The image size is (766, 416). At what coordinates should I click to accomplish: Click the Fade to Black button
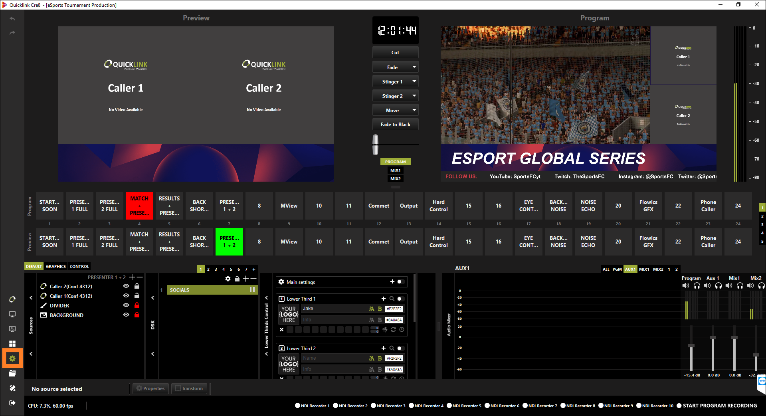click(395, 125)
